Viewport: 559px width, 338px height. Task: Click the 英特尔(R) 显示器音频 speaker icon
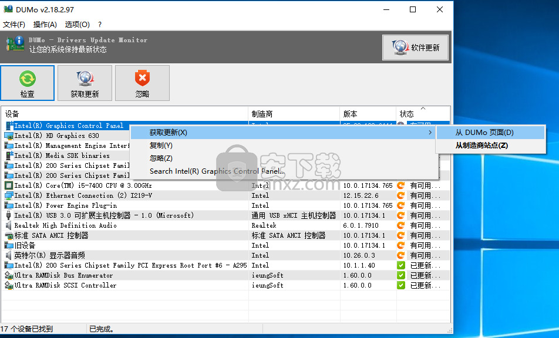pyautogui.click(x=9, y=255)
